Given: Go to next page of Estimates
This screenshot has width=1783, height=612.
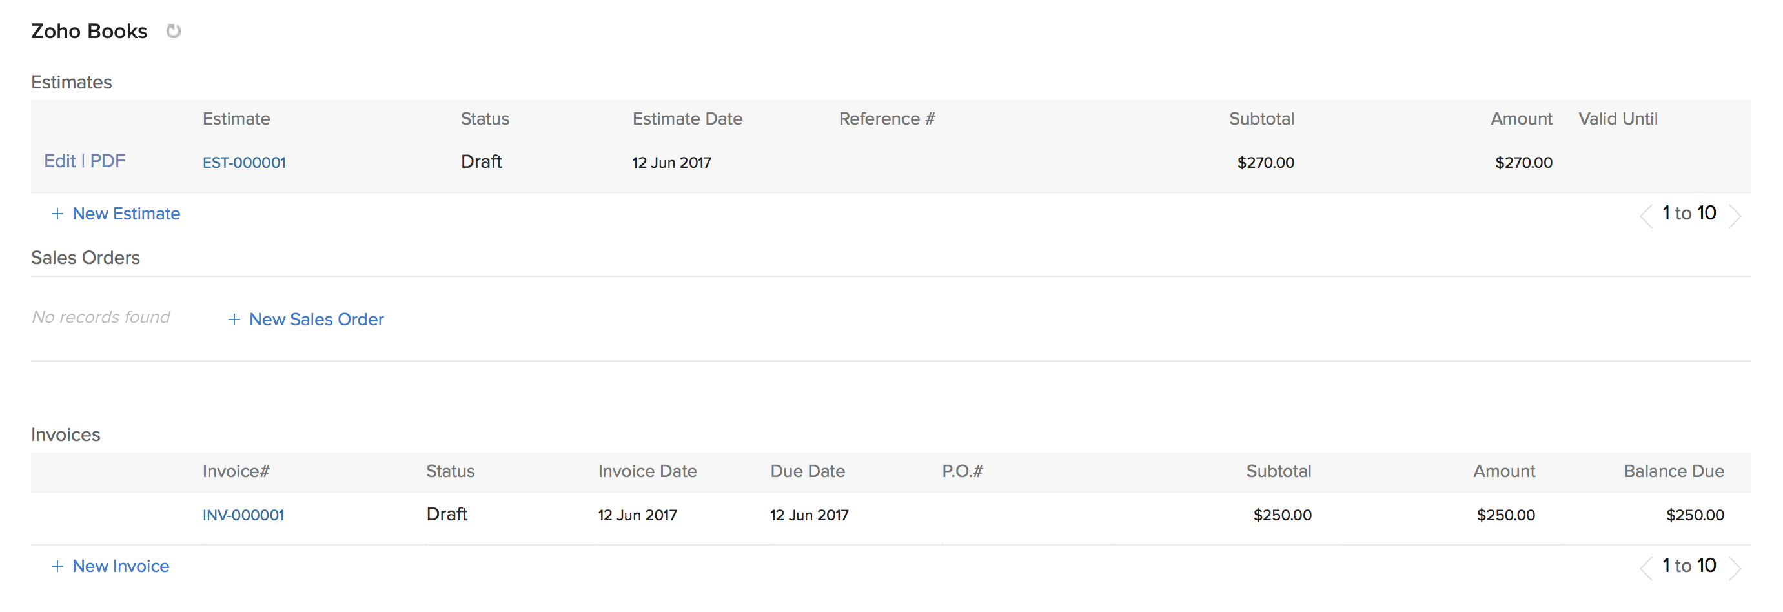Looking at the screenshot, I should pyautogui.click(x=1735, y=216).
